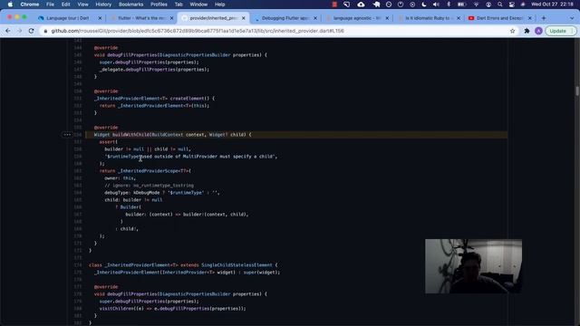This screenshot has width=580, height=326.
Task: Open the macOS Spotlight search icon
Action: 500,5
